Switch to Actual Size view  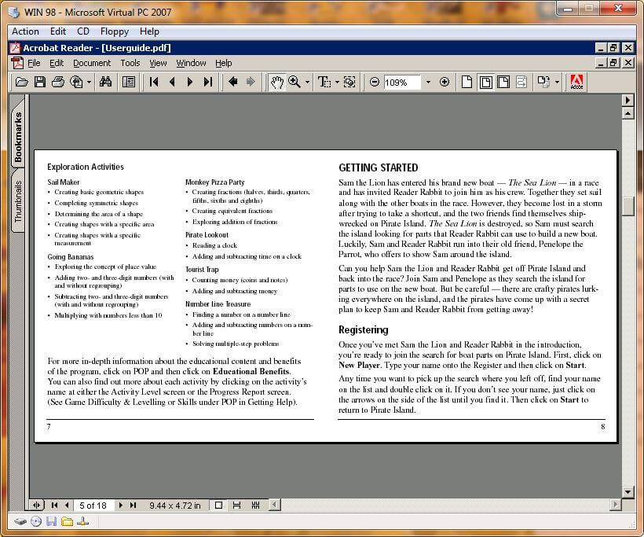(x=467, y=82)
